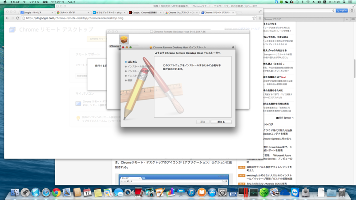This screenshot has width=356, height=200.
Task: Switch to the Google - サービス tab in Chrome
Action: [x=36, y=12]
